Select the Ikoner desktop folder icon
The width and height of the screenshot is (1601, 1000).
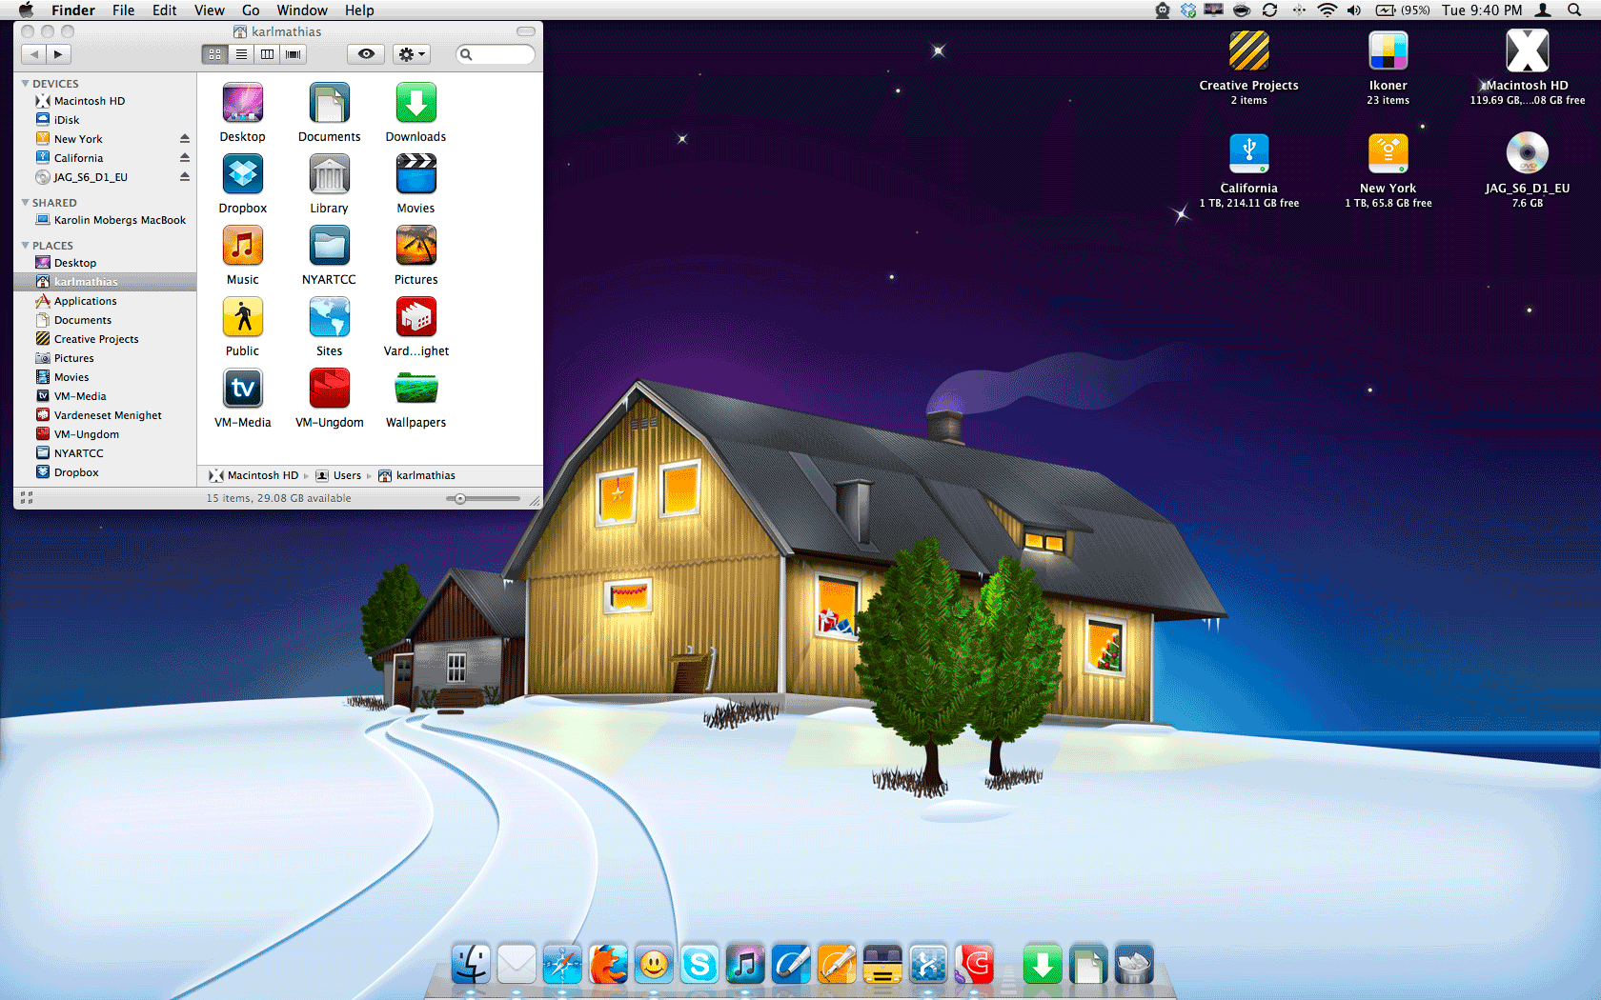(1388, 51)
